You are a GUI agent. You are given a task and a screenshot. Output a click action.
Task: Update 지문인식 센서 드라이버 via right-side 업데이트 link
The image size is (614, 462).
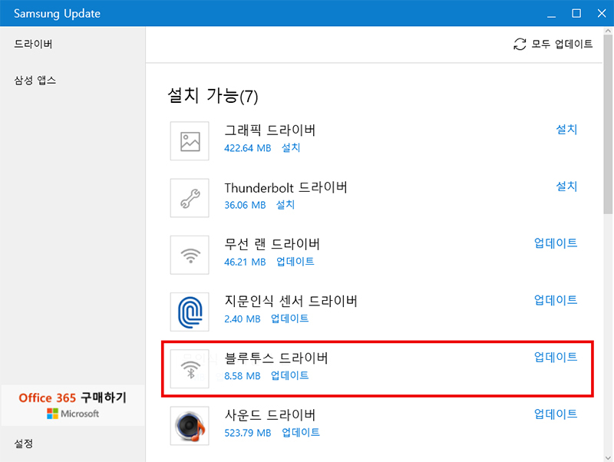(x=556, y=300)
